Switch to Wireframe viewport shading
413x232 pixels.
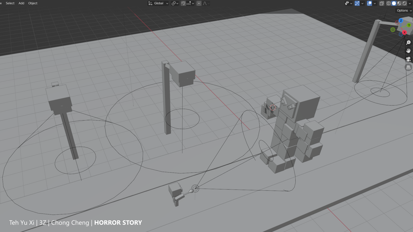(x=388, y=3)
